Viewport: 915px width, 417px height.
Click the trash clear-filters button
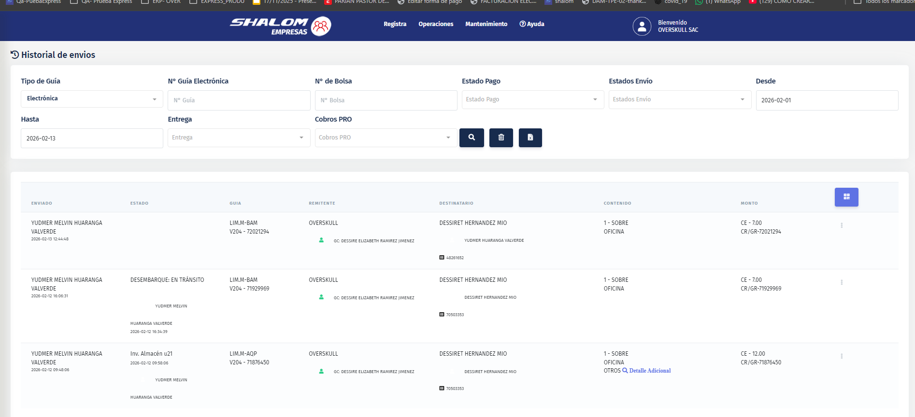(x=501, y=138)
